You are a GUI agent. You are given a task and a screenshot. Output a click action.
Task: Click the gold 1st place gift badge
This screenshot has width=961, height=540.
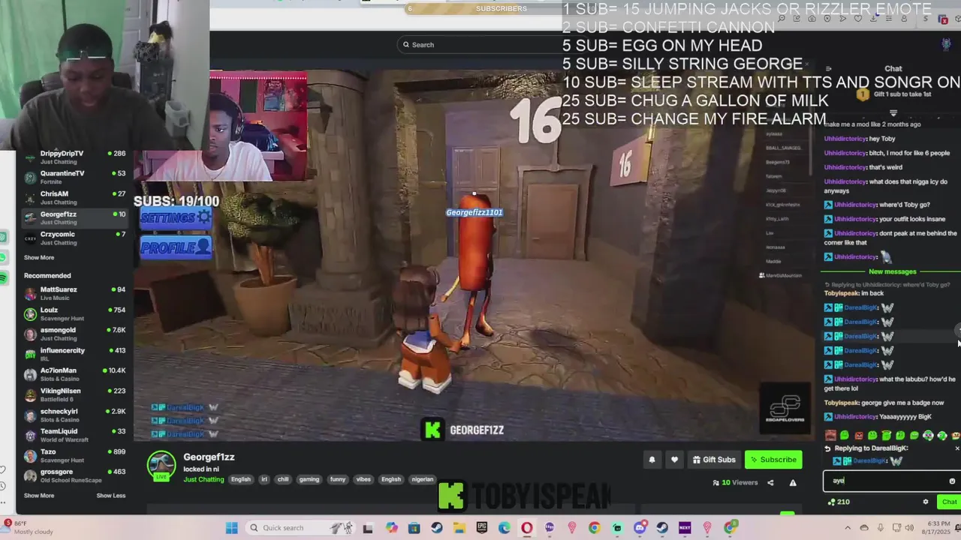(862, 94)
